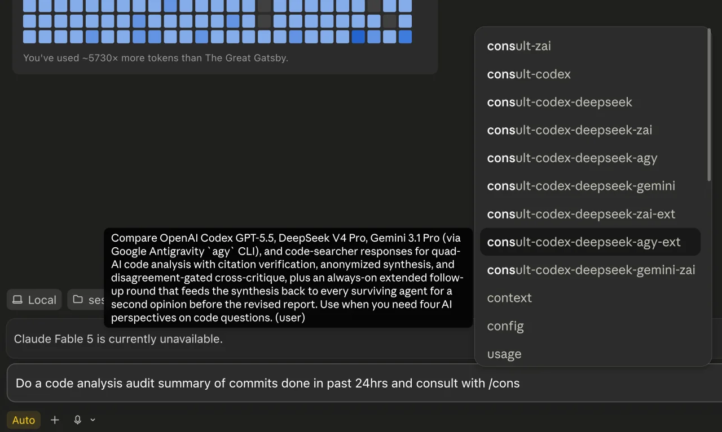The width and height of the screenshot is (722, 432).
Task: Toggle the Auto mode button
Action: (24, 420)
